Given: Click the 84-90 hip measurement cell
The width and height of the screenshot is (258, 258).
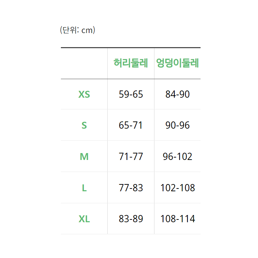Looking at the screenshot, I should [x=178, y=94].
